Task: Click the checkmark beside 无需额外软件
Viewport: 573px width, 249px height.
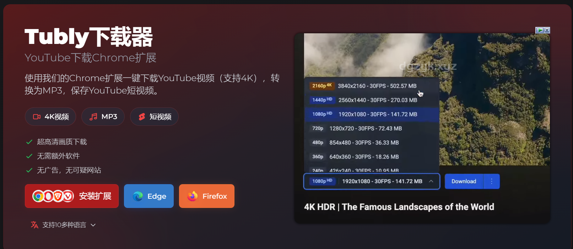Action: [29, 156]
